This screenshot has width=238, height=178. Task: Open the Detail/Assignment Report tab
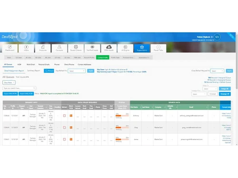coord(14,71)
